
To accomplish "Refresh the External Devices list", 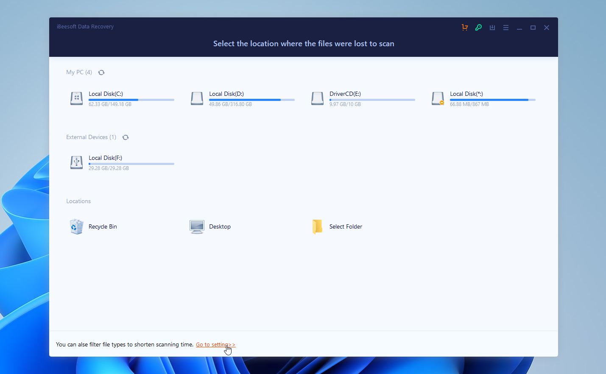I will coord(126,137).
